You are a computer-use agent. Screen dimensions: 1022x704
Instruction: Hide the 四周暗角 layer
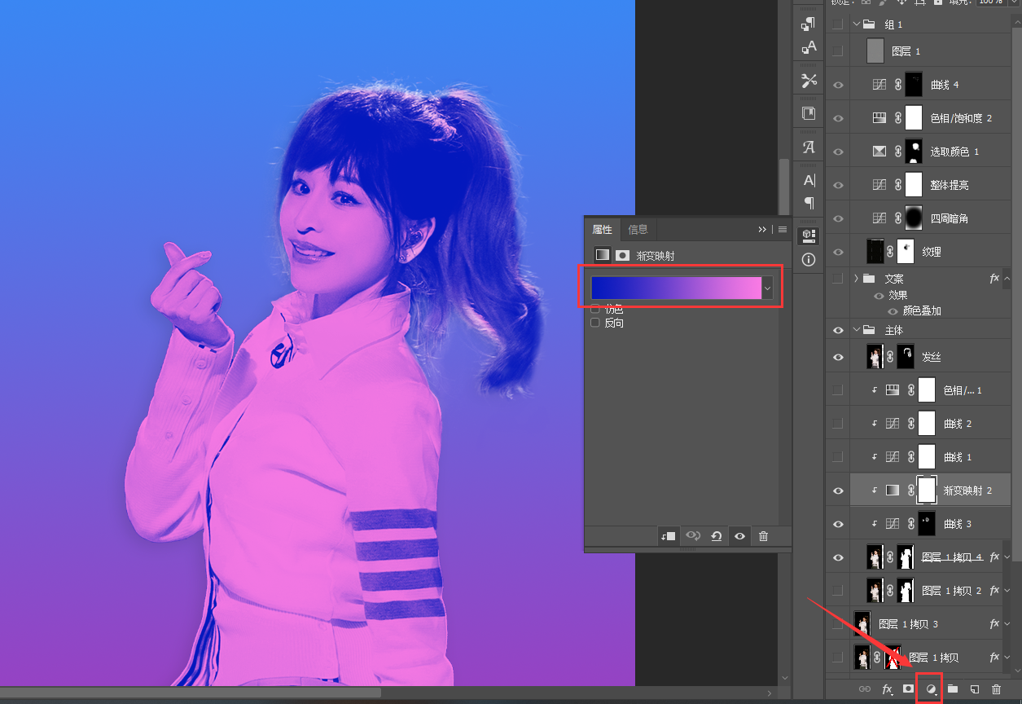click(838, 218)
